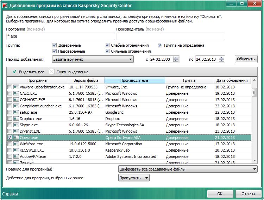Click the Deselect All empty box icon
The image size is (264, 200).
point(52,72)
